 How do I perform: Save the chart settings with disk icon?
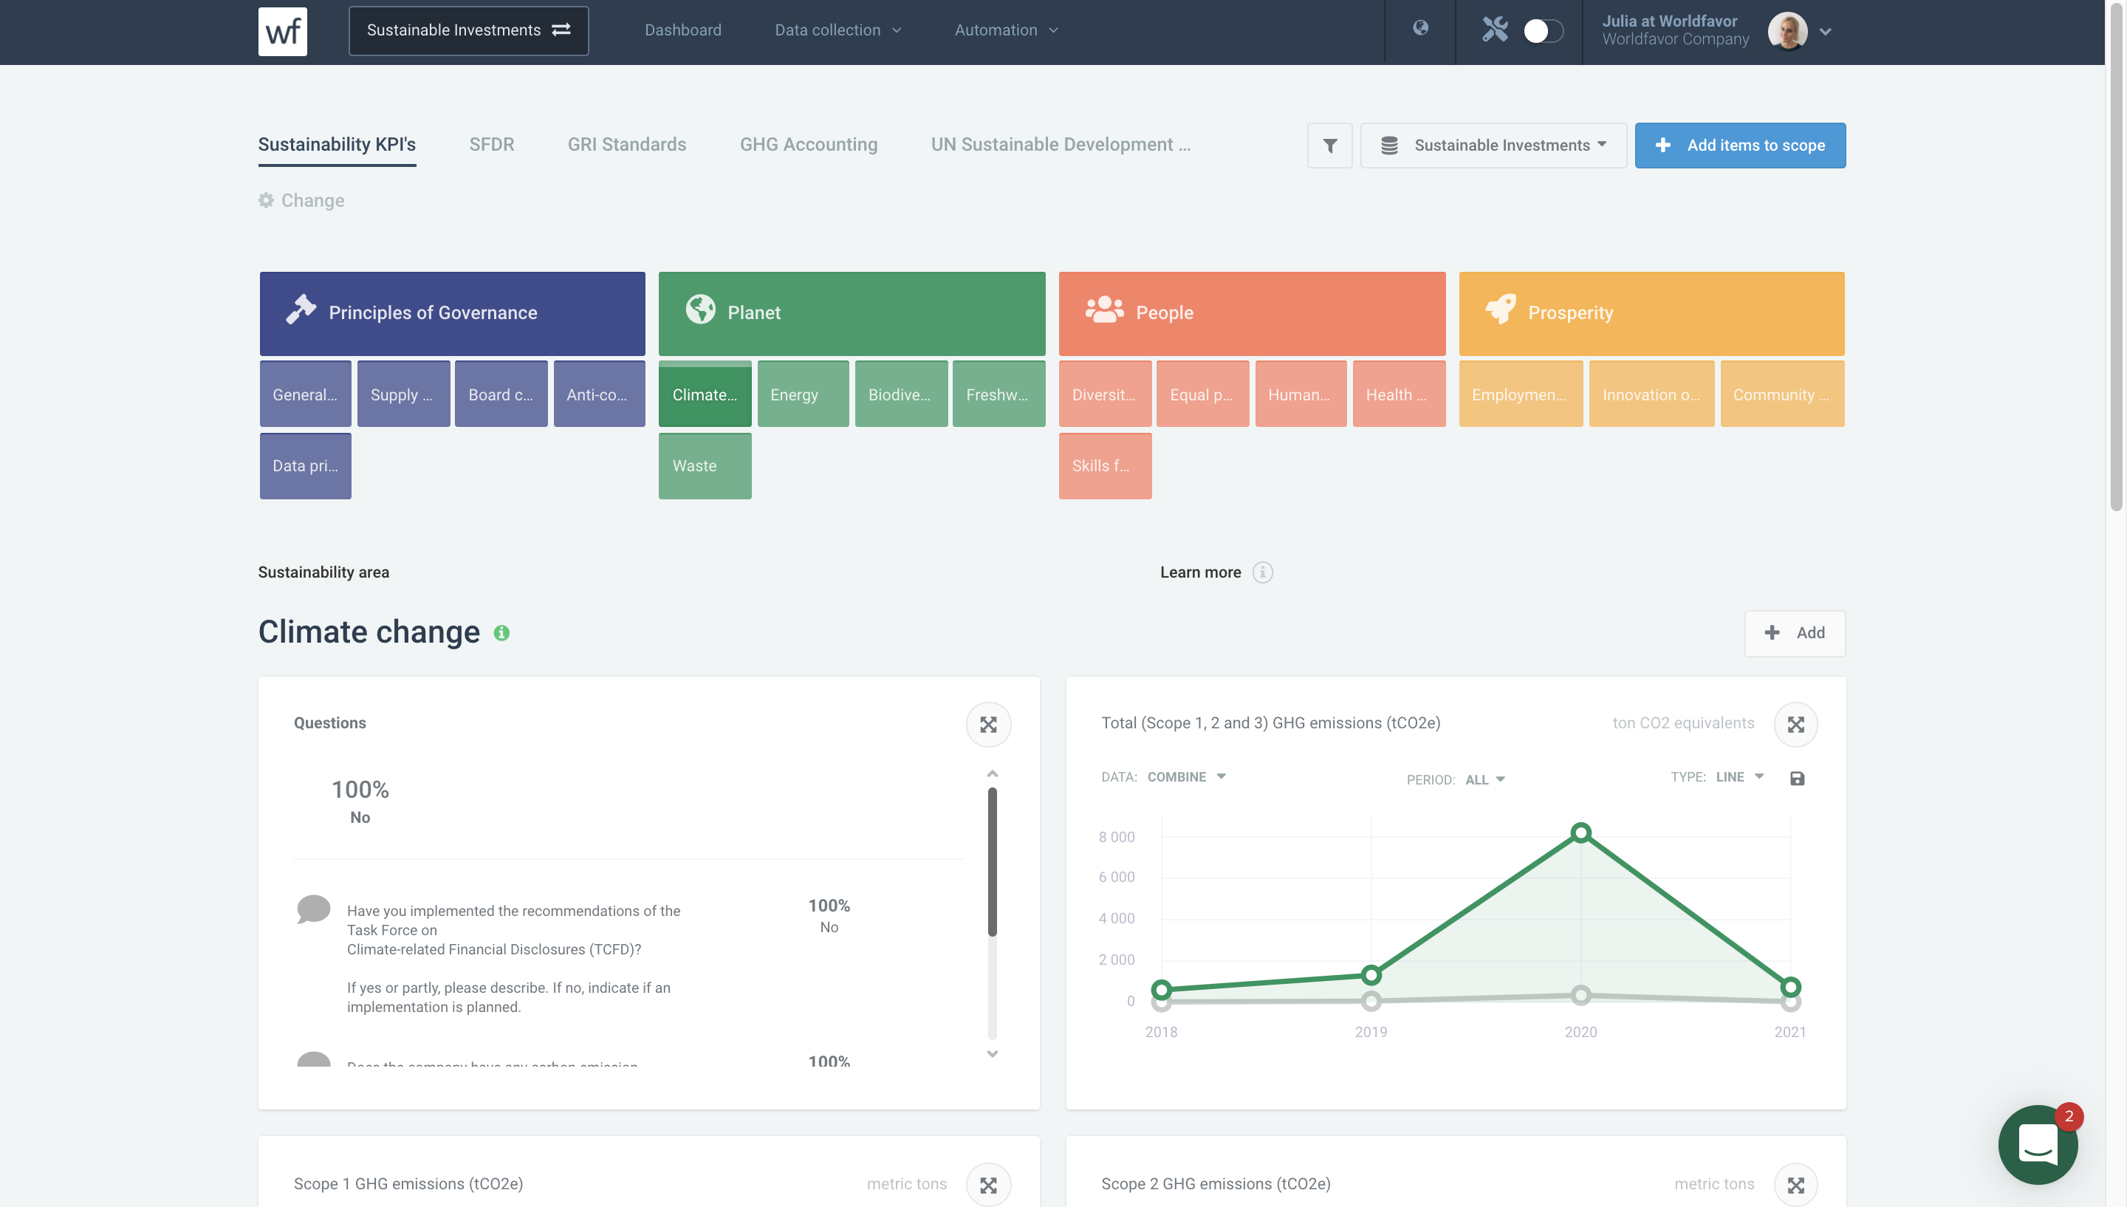pyautogui.click(x=1796, y=778)
